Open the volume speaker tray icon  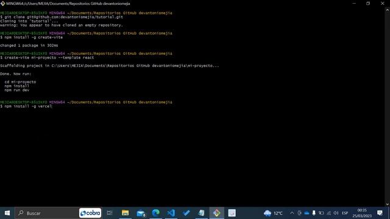[336, 213]
